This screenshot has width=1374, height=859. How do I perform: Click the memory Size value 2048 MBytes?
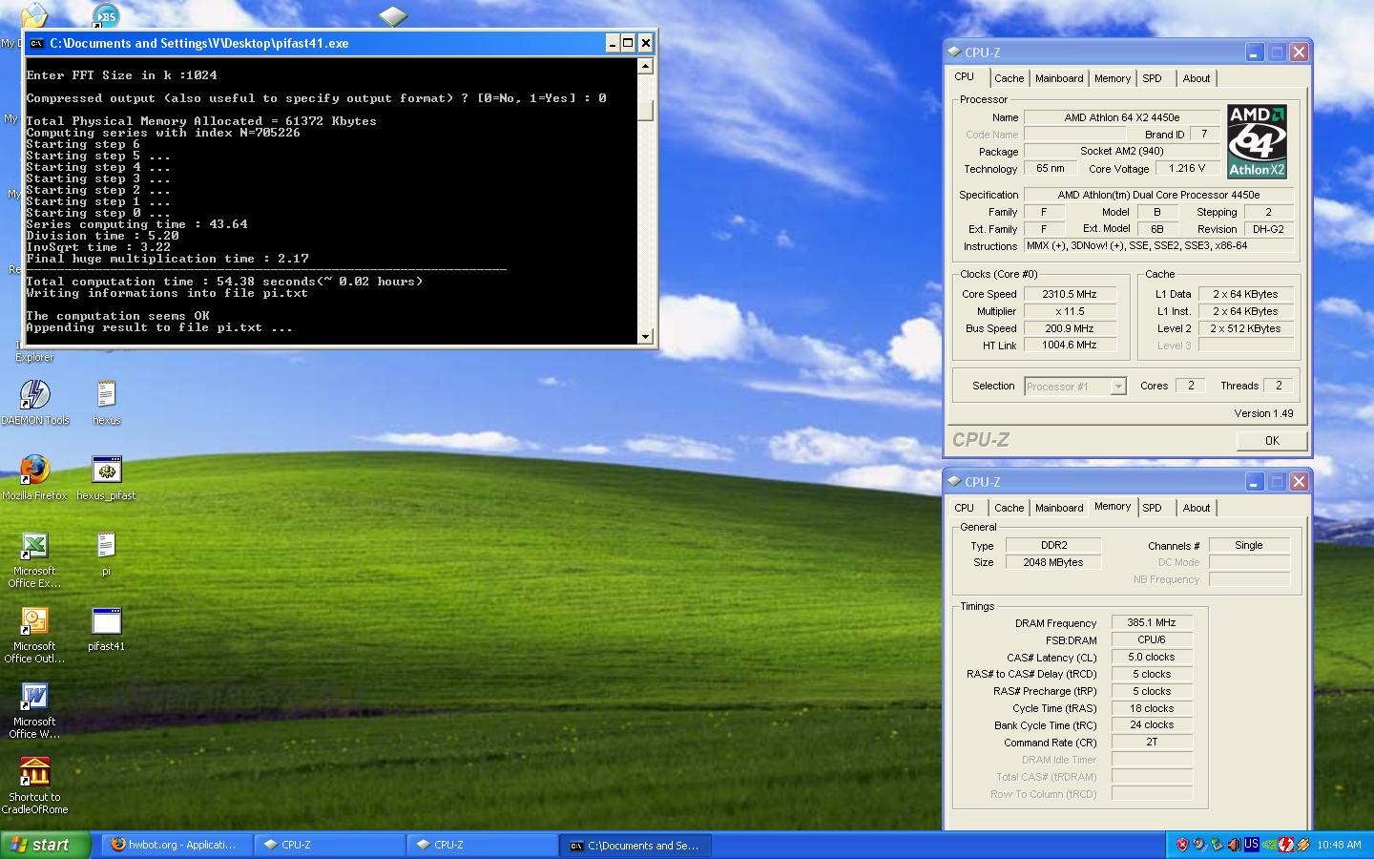1053,562
